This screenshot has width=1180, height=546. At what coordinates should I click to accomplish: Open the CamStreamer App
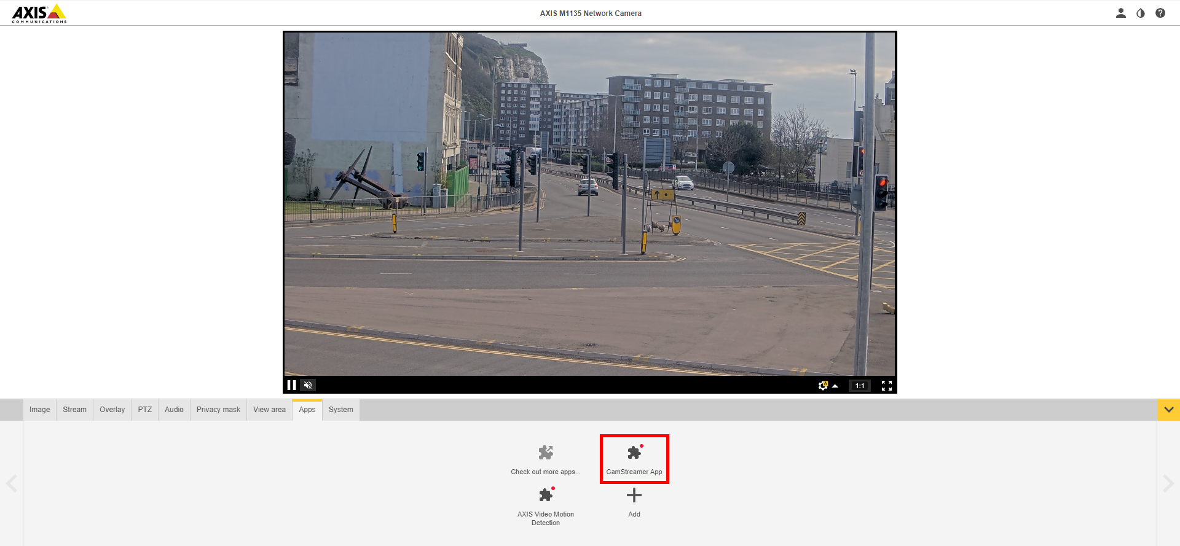point(634,458)
